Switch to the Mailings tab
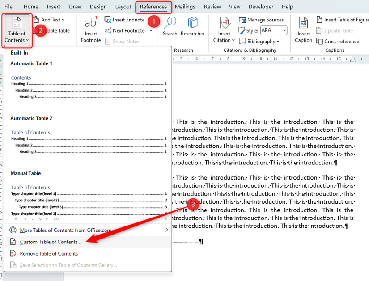Image resolution: width=369 pixels, height=281 pixels. pos(185,7)
